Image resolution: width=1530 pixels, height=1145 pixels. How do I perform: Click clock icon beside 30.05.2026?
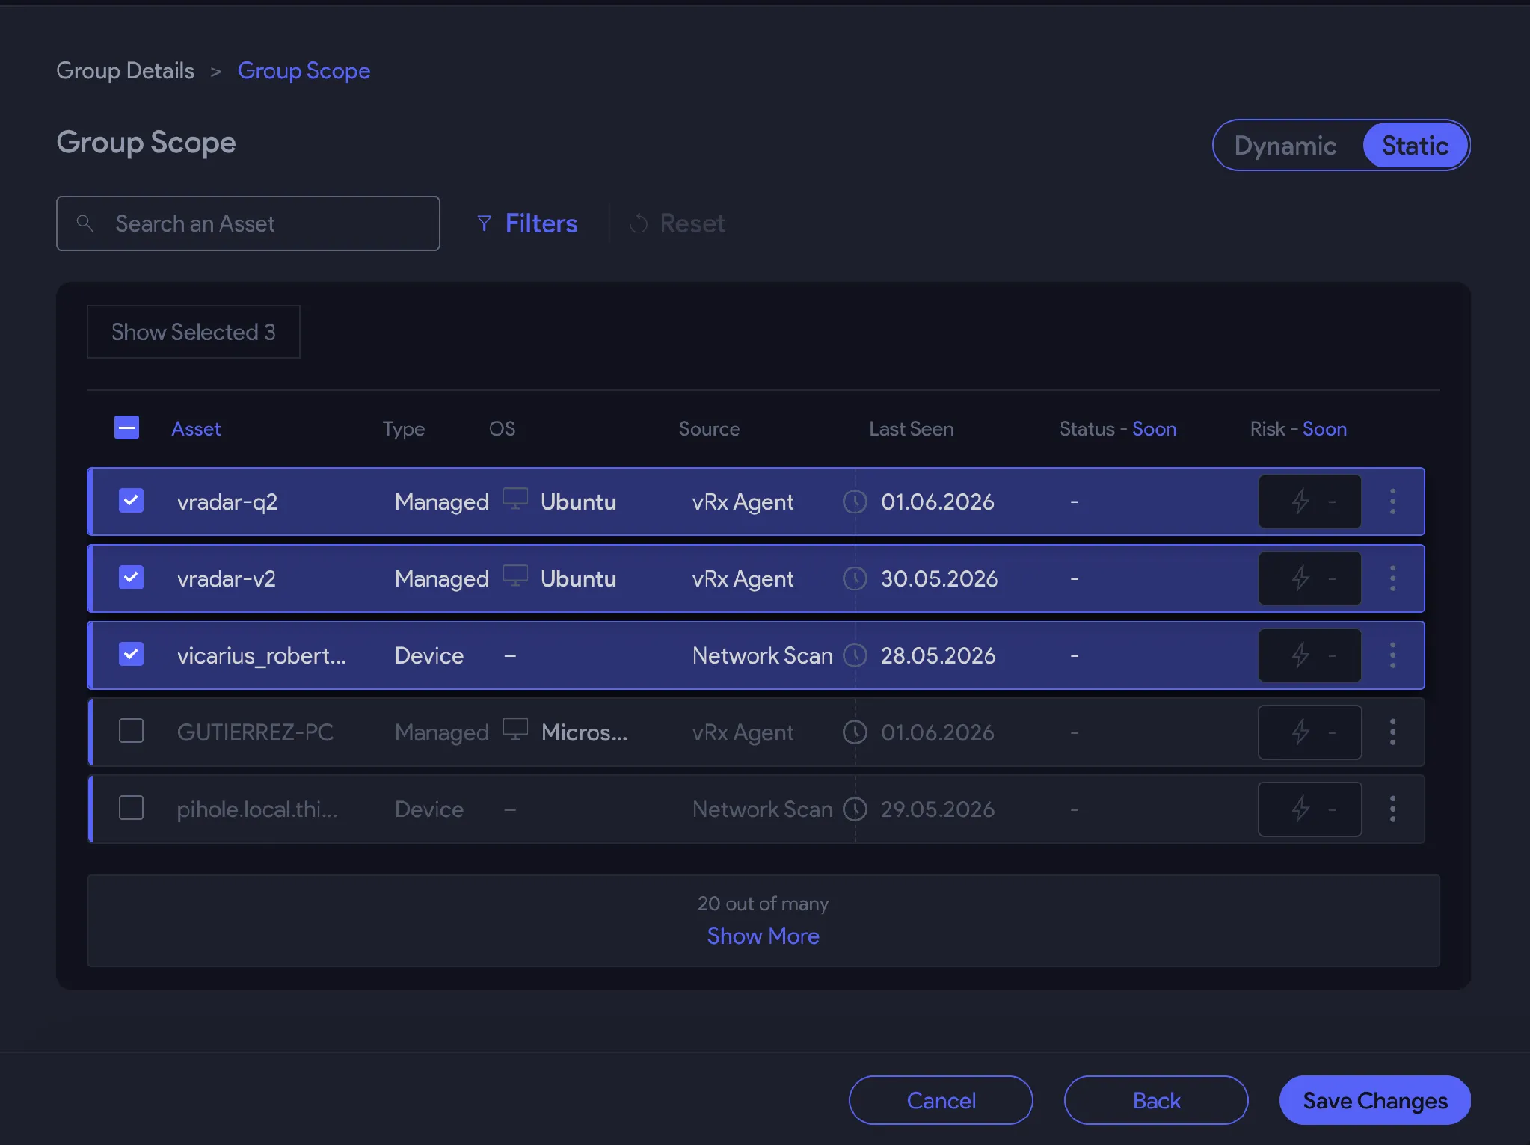tap(855, 578)
